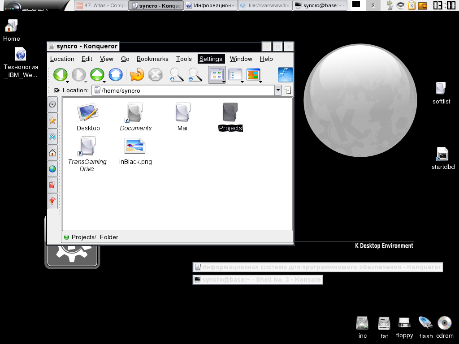This screenshot has width=459, height=344.
Task: Show the Network globe sidebar panel
Action: pos(52,169)
